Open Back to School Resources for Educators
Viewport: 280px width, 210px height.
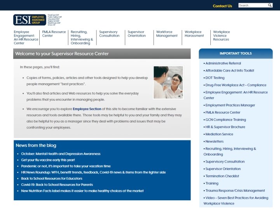[x=52, y=178]
